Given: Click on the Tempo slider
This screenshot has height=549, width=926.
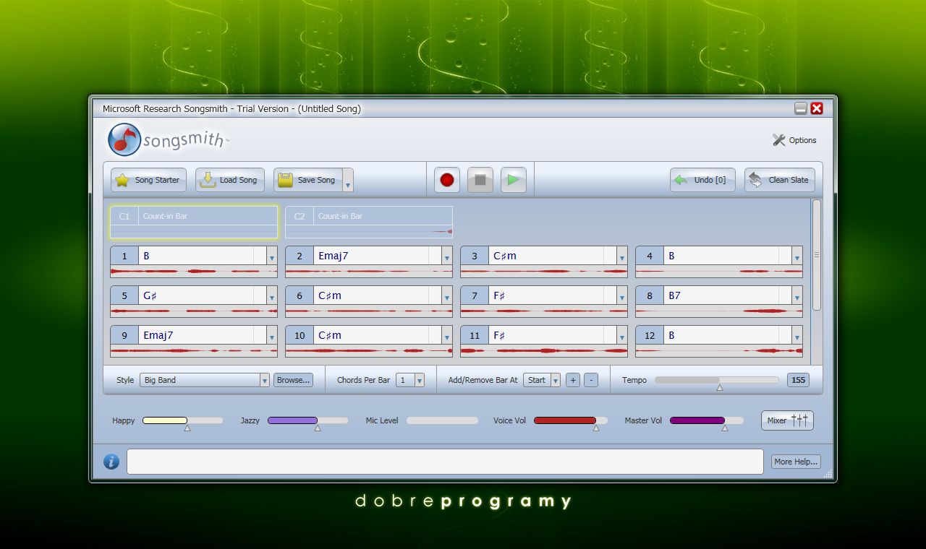Looking at the screenshot, I should coord(717,380).
